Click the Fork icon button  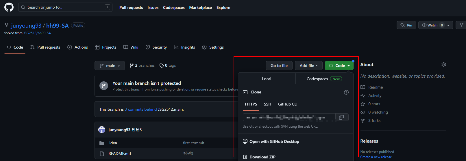pyautogui.click(x=461, y=25)
